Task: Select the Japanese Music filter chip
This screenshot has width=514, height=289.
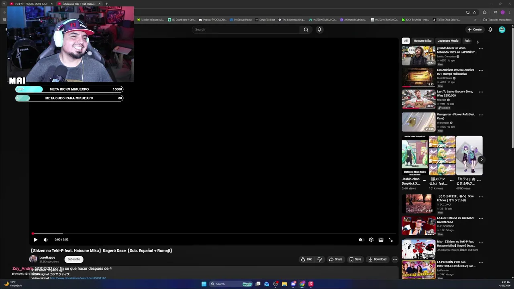Action: (448, 41)
